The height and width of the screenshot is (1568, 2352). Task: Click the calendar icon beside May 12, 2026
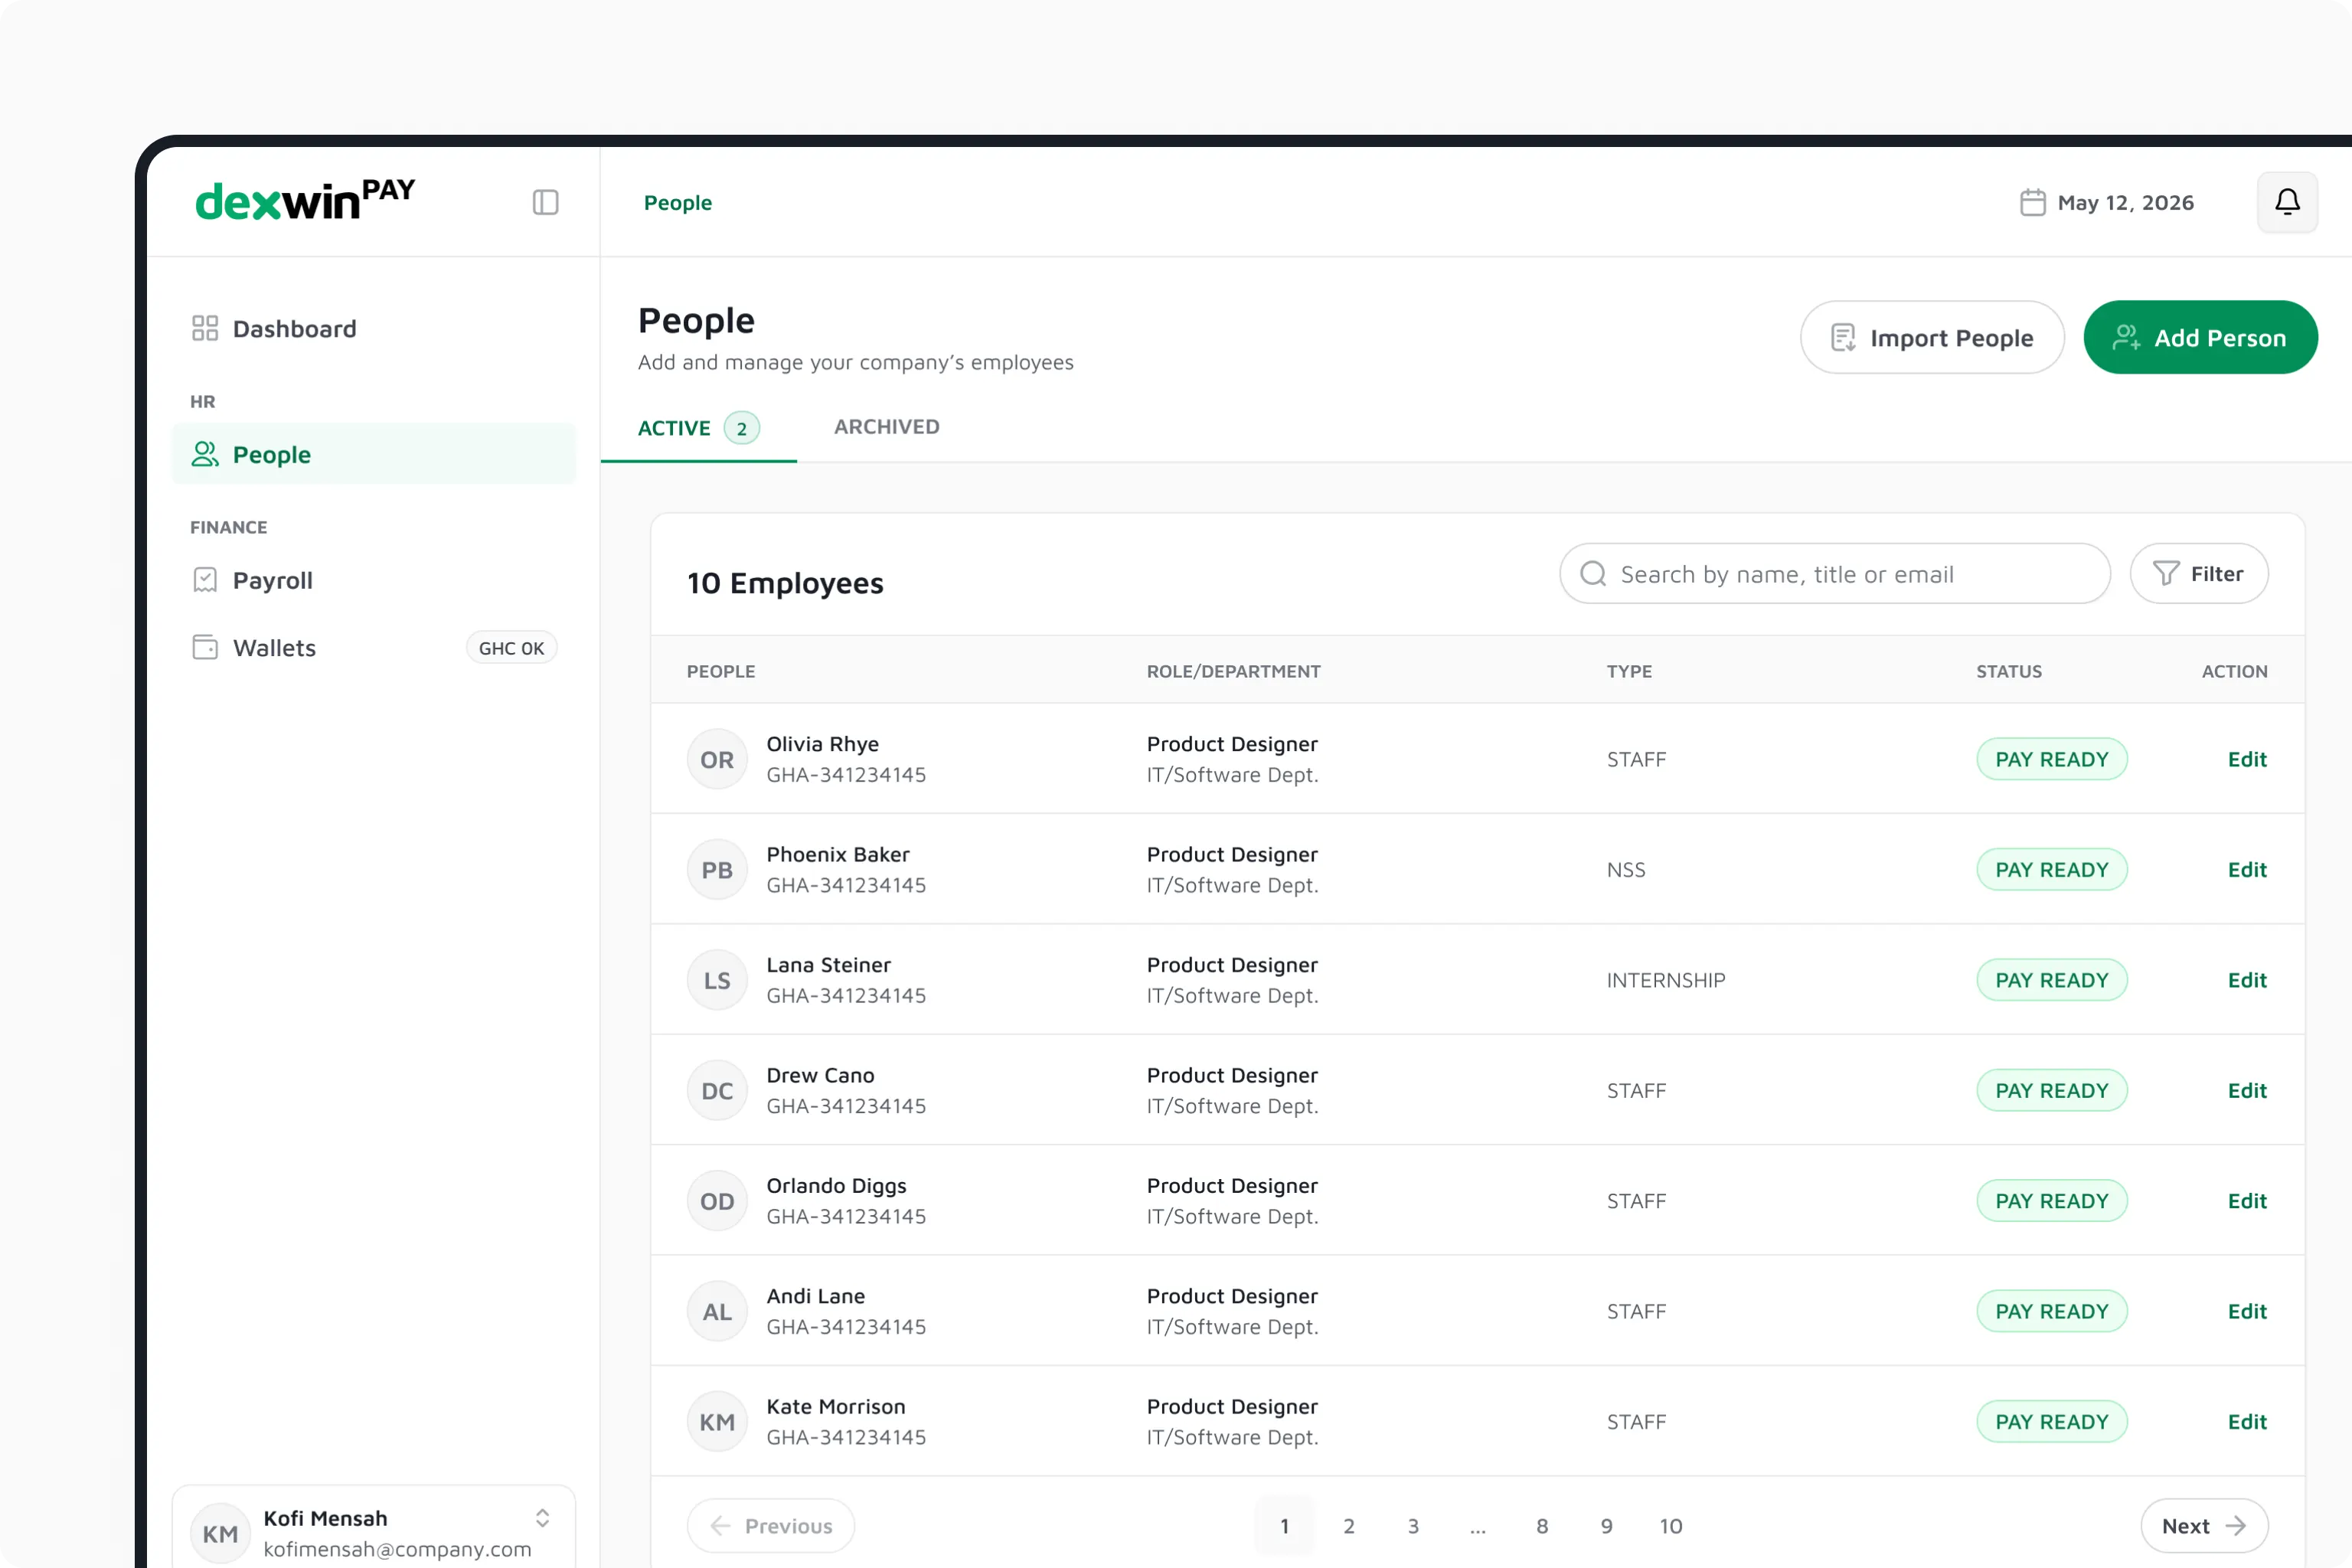pos(2032,202)
